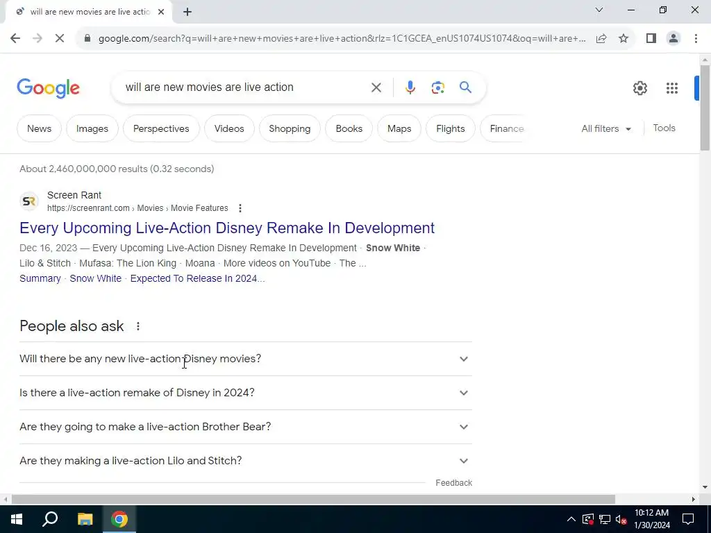Close the Google search tab
This screenshot has height=533, width=711.
point(161,12)
